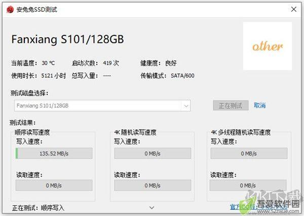
Task: Click the sequential read speed 0 MB/s bar
Action: coord(54,185)
